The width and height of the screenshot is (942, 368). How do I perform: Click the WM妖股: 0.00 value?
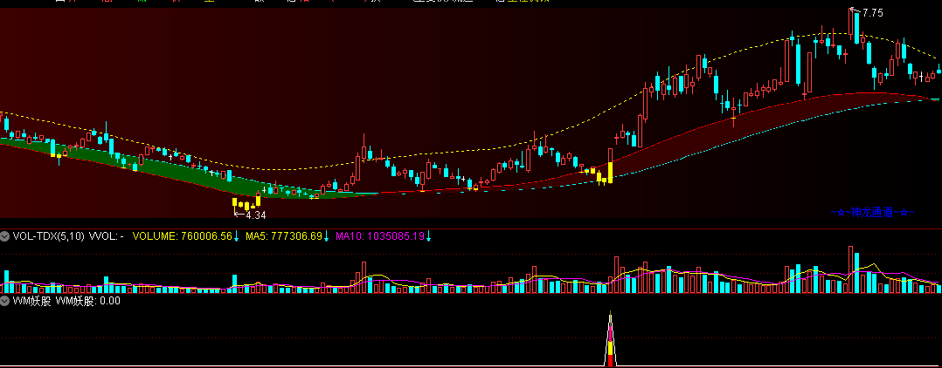click(x=87, y=301)
